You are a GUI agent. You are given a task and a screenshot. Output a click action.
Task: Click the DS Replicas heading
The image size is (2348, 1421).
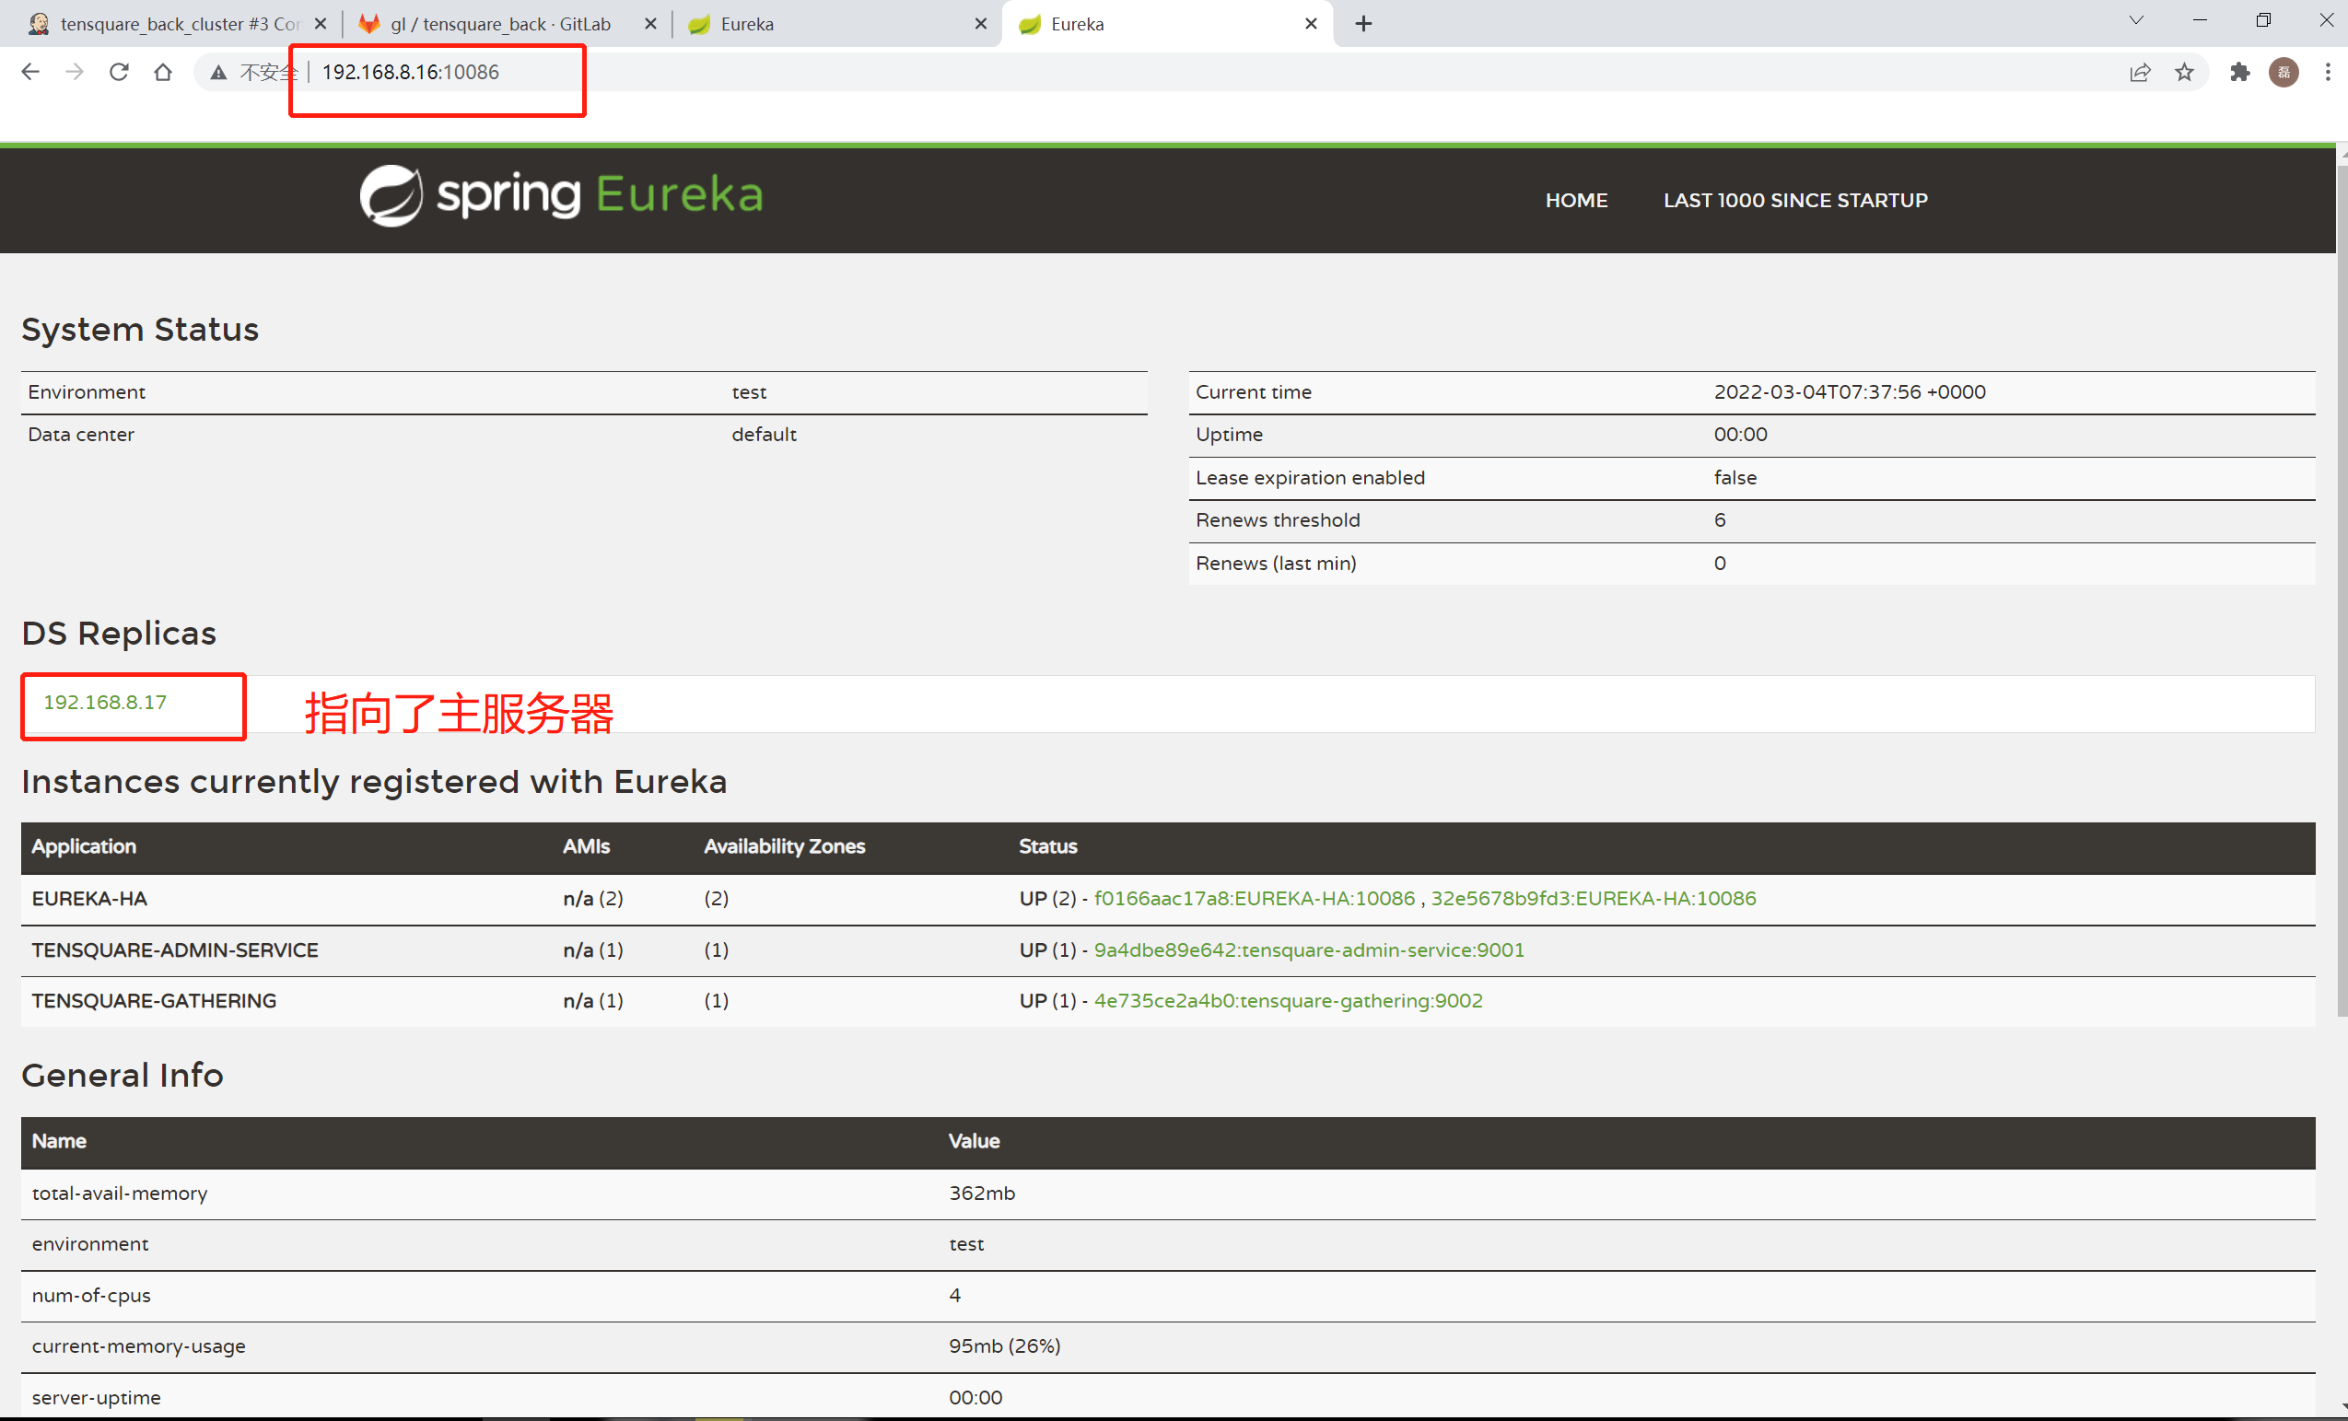click(x=119, y=634)
